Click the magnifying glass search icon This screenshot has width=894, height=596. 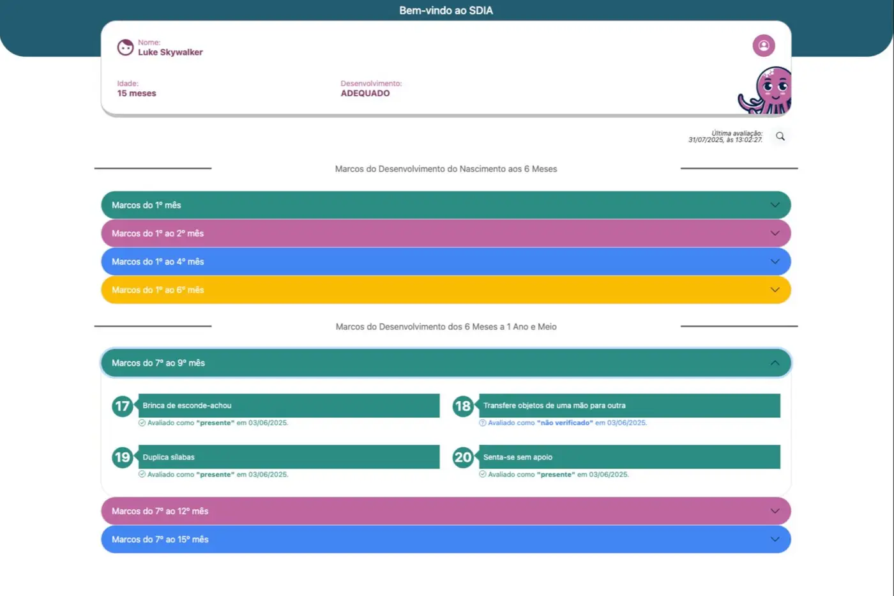click(x=780, y=136)
